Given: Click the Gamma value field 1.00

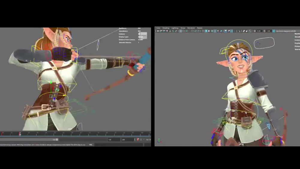Looking at the screenshot, I should pyautogui.click(x=268, y=31).
